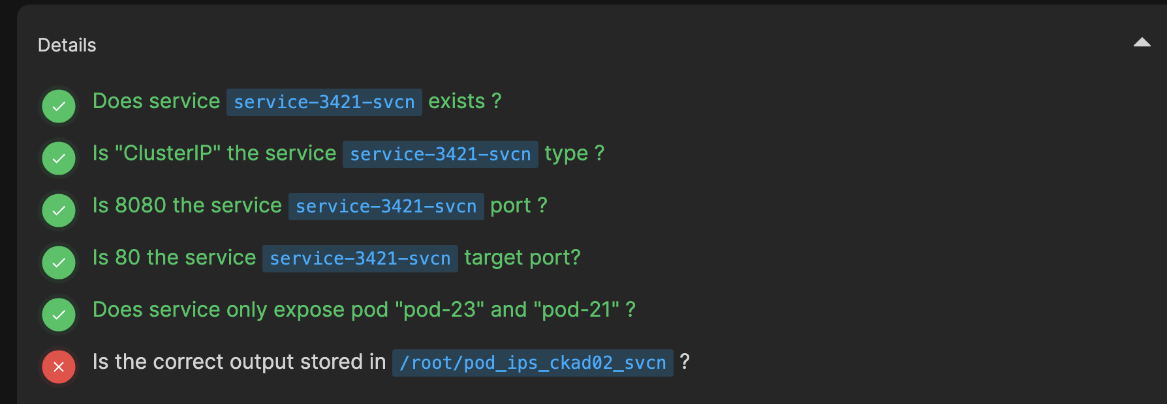Screen dimensions: 1167x404
Task: Click green check icon for pod-23 and pod-21 check
Action: click(59, 315)
